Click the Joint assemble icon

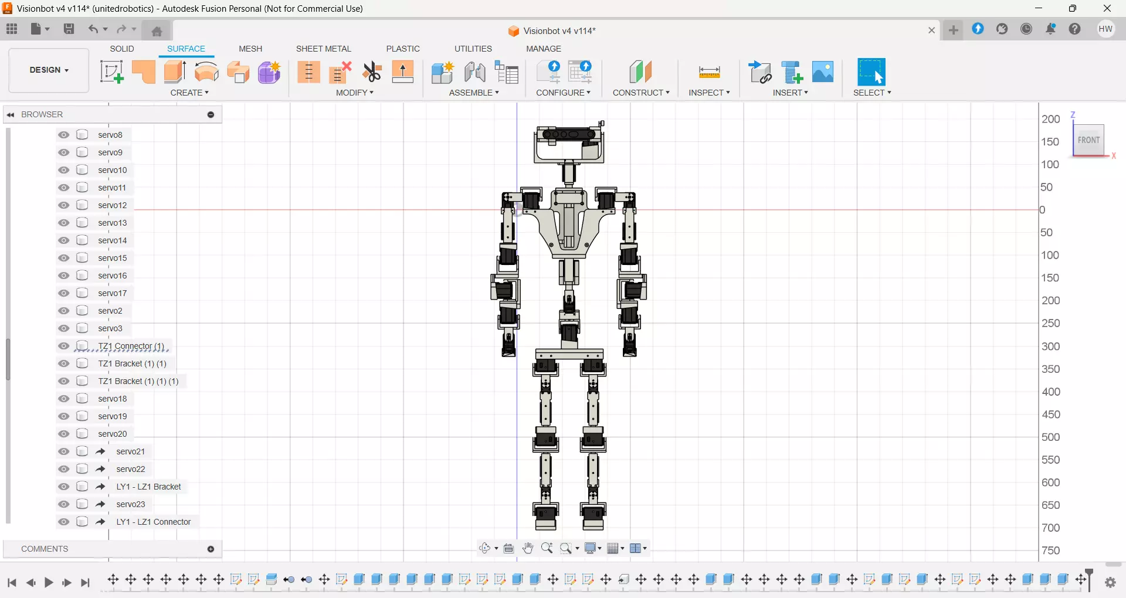click(x=474, y=72)
